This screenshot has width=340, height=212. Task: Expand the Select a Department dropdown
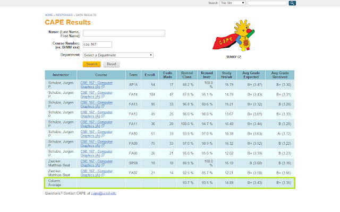point(118,55)
